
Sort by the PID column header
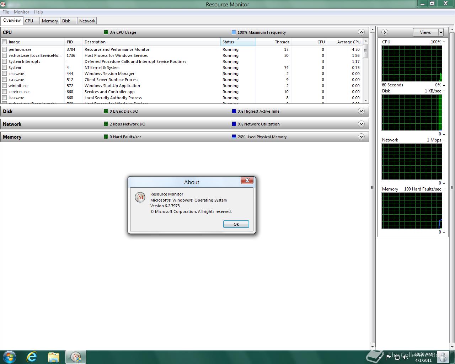(x=73, y=42)
